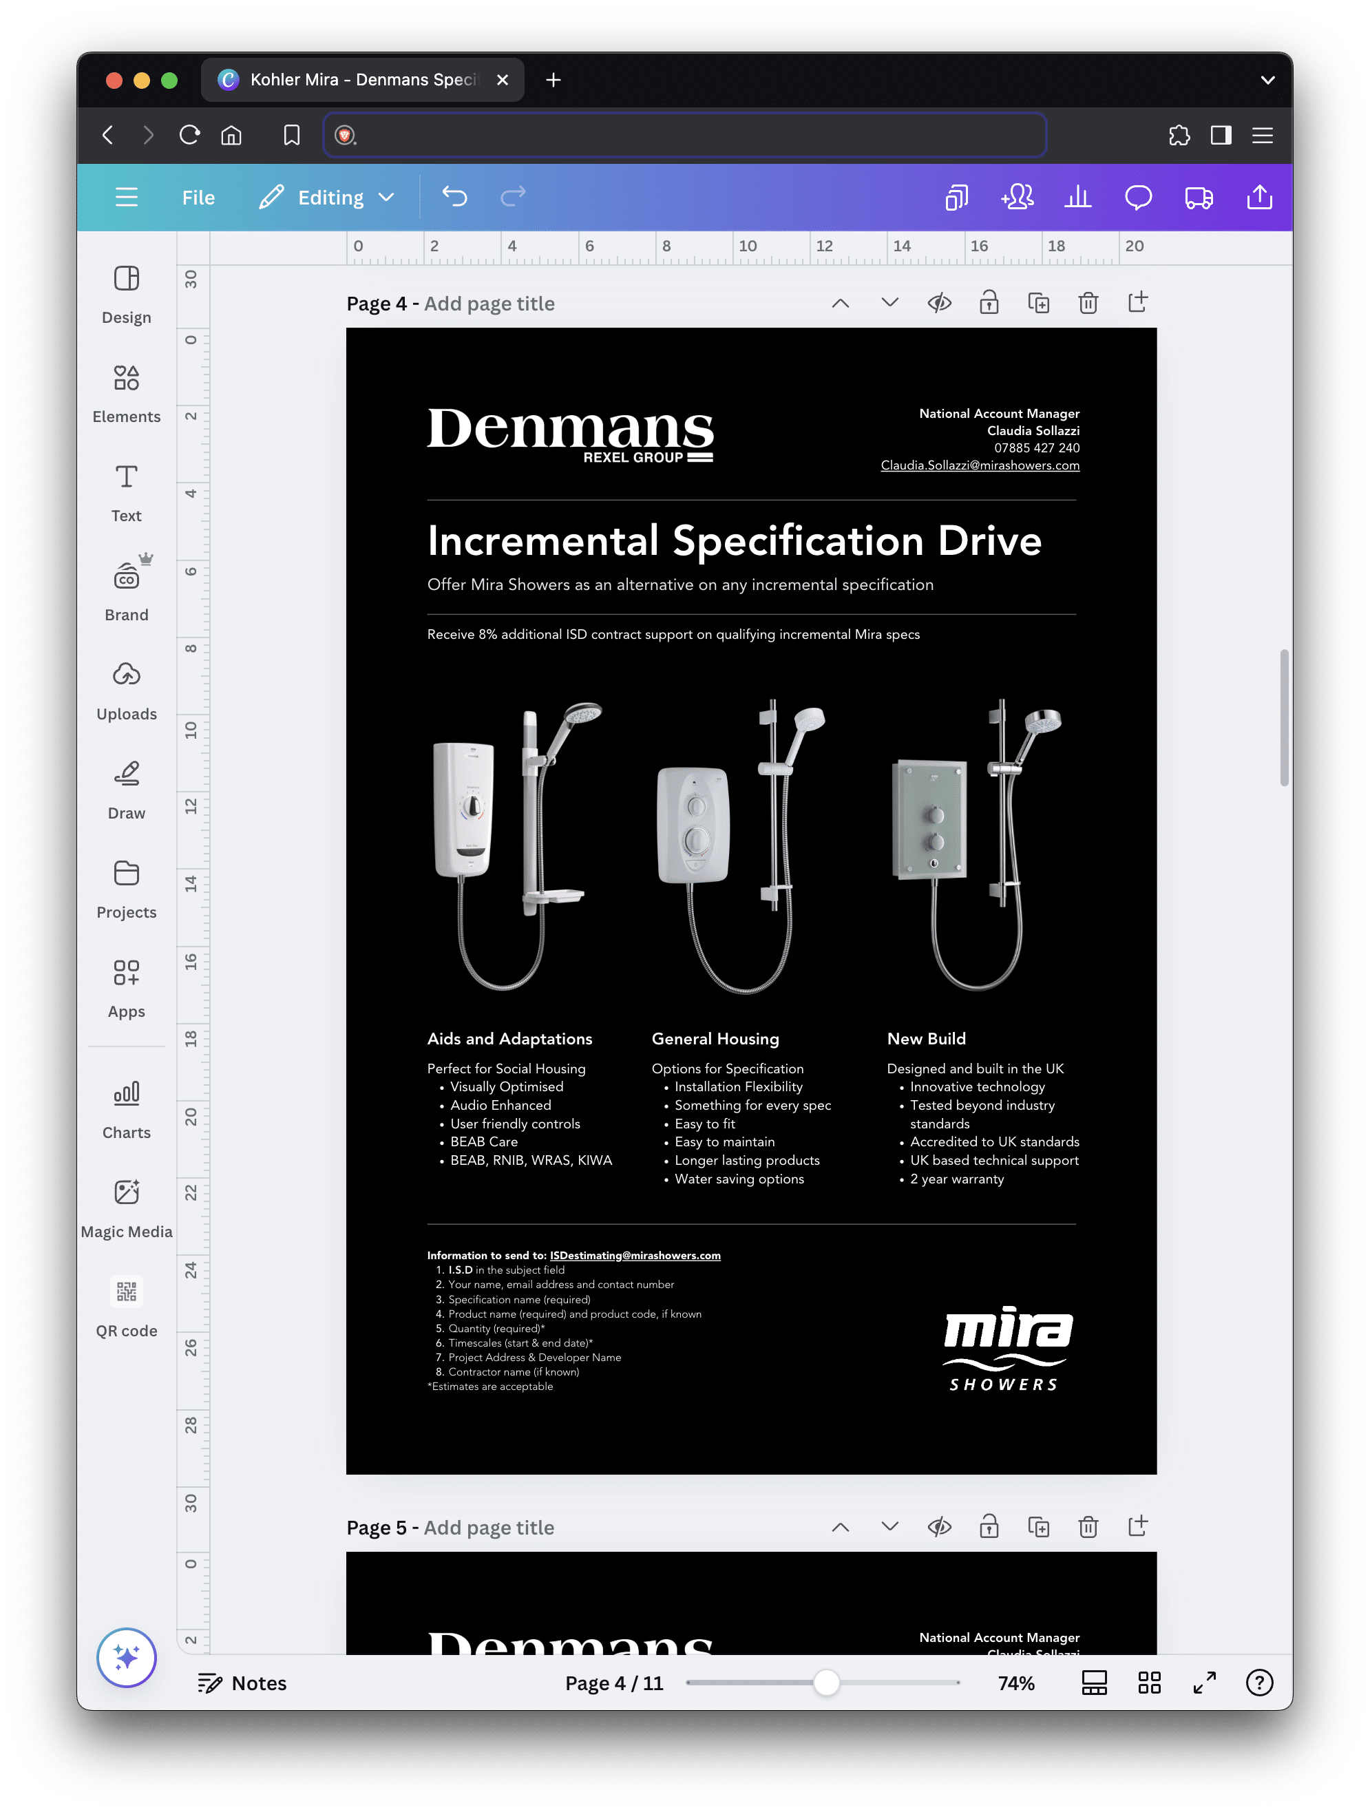Open the Elements panel
The image size is (1370, 1812).
point(126,394)
